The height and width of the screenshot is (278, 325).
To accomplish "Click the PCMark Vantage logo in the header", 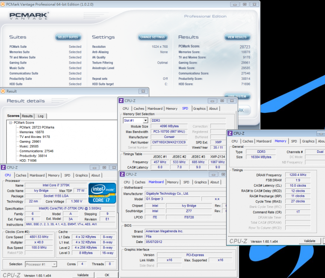I will (29, 17).
